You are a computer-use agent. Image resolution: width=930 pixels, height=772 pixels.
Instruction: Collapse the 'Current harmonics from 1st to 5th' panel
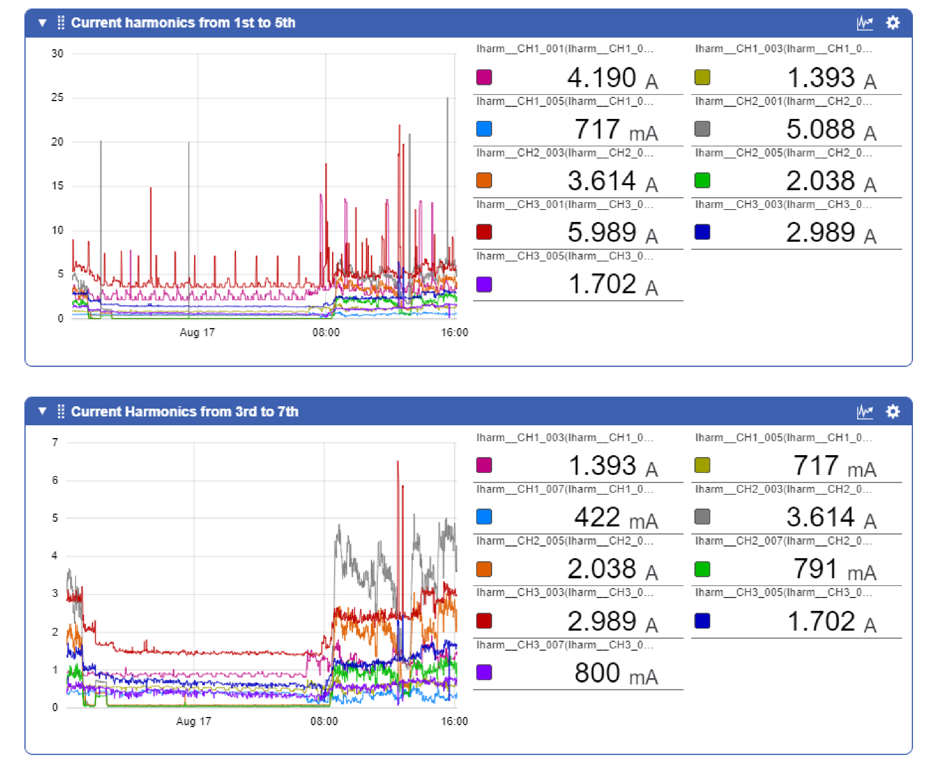(x=43, y=22)
